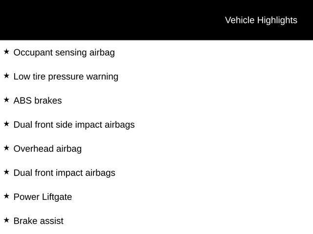This screenshot has width=313, height=234.
Task: Click the Vehicle Highlights heading
Action: pos(261,20)
